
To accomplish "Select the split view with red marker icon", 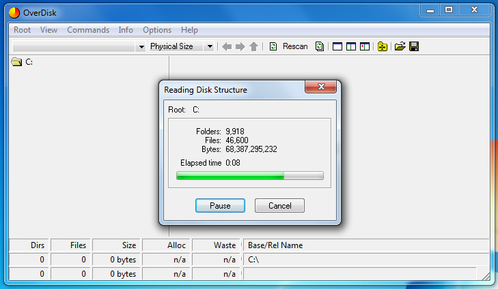I will 365,46.
